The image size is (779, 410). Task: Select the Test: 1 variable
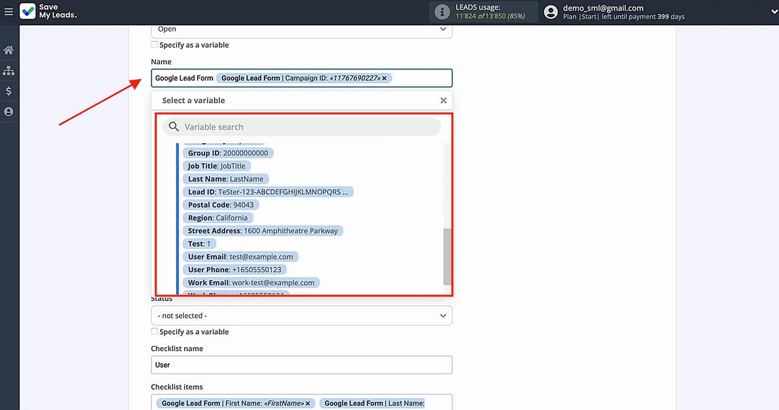199,244
